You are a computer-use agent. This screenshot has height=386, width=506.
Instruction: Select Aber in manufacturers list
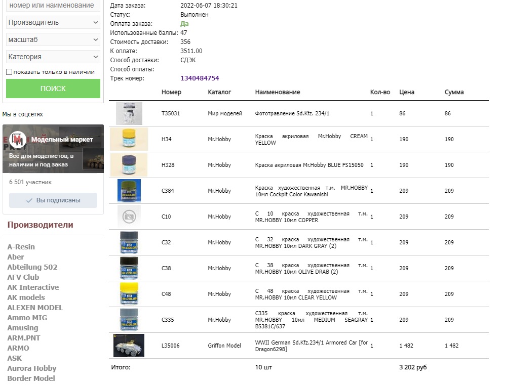tap(16, 257)
